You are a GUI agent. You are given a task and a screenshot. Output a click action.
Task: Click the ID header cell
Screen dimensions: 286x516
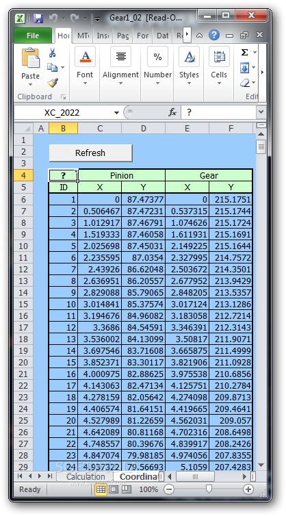coord(63,188)
